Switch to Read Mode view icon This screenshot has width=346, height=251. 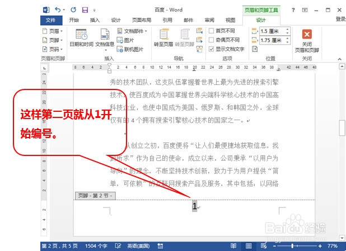tap(233, 246)
